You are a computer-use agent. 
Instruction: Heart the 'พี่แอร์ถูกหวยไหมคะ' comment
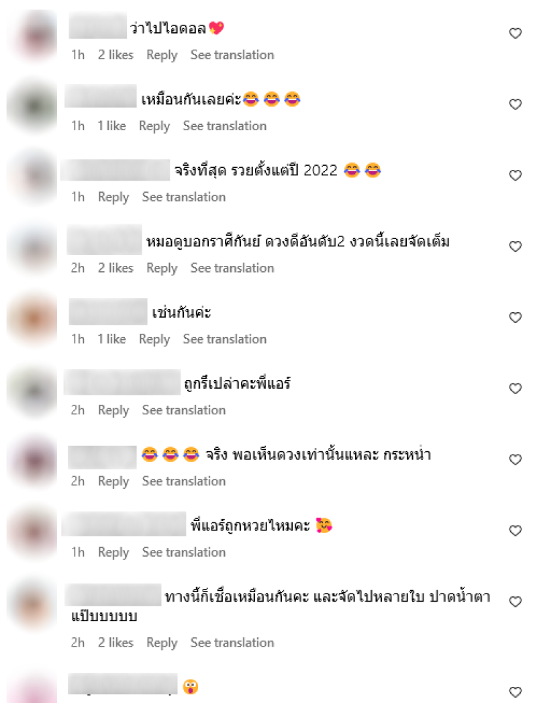click(x=516, y=530)
